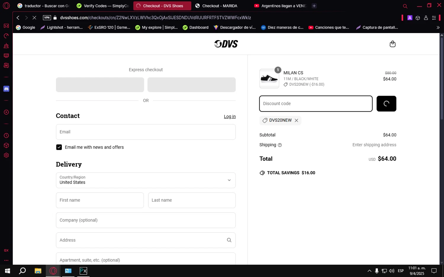The image size is (444, 277).
Task: Open a new tab
Action: pos(314,6)
